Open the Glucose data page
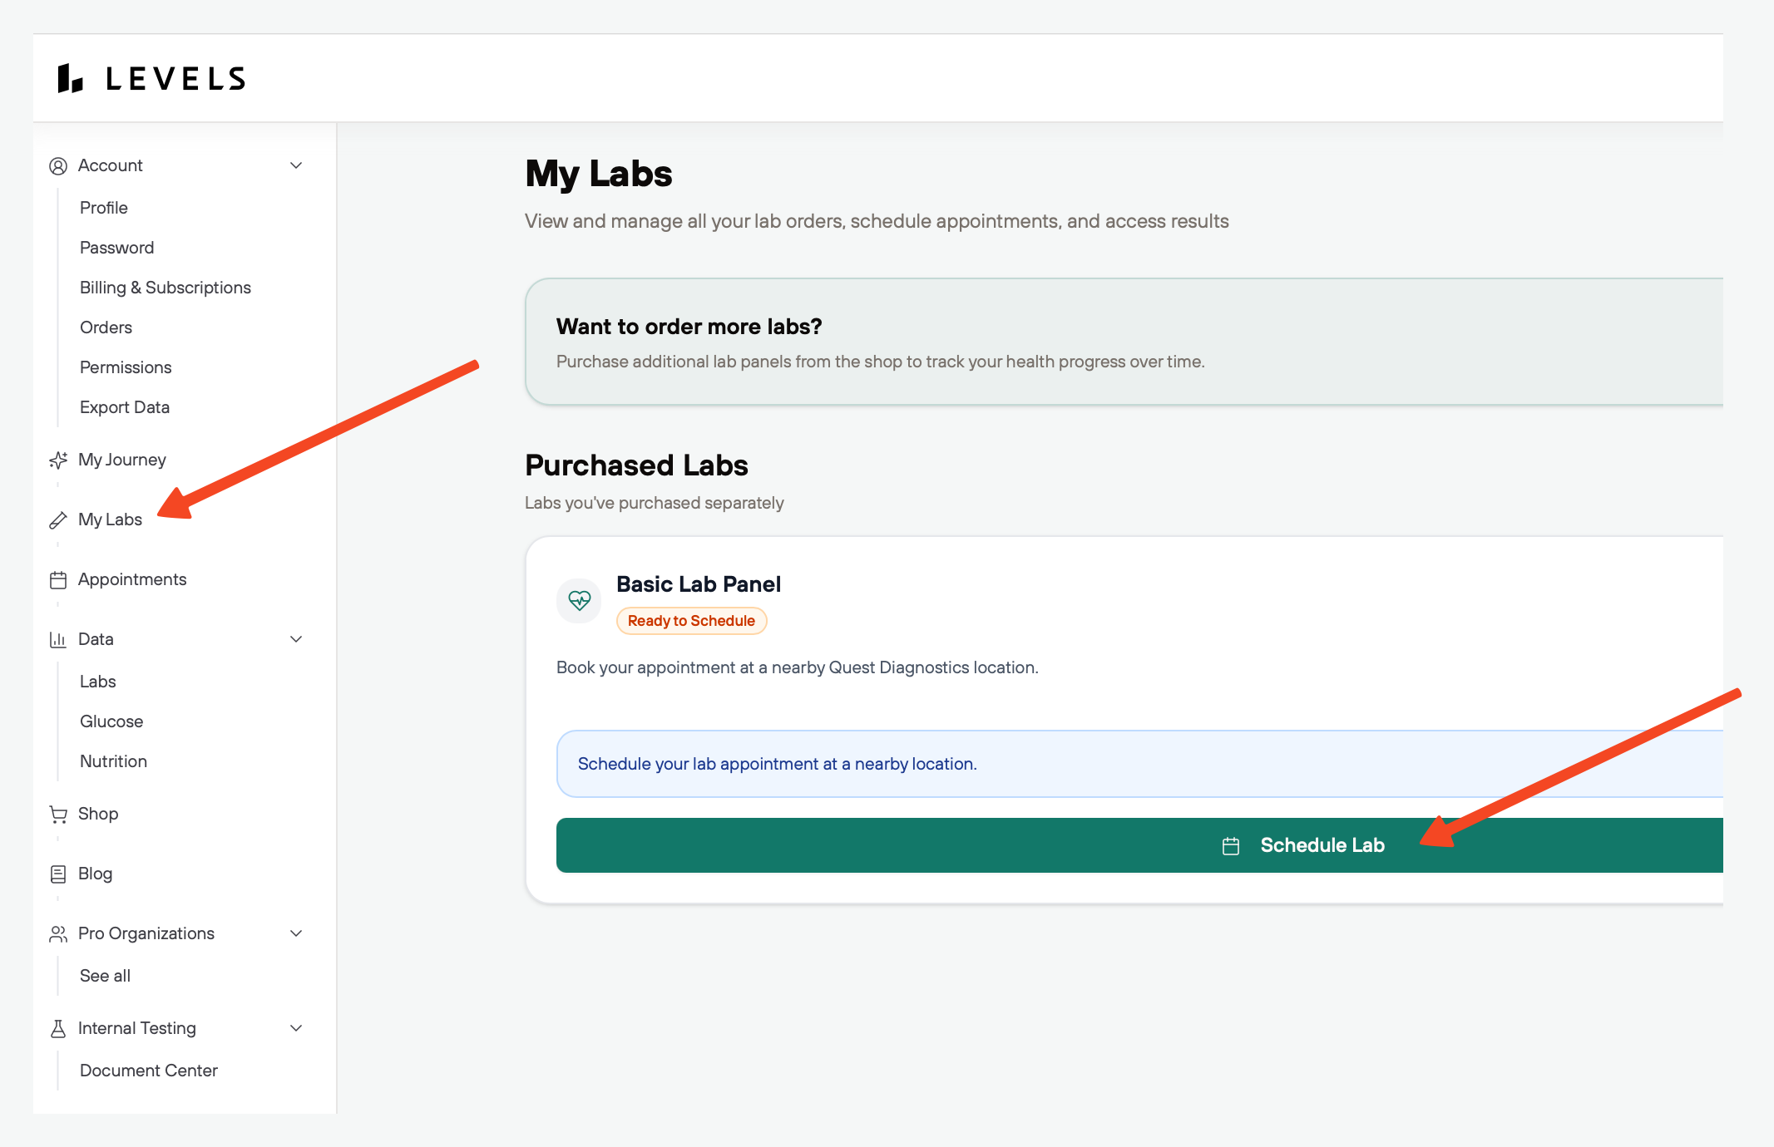Screen dimensions: 1774x1147 coord(111,721)
